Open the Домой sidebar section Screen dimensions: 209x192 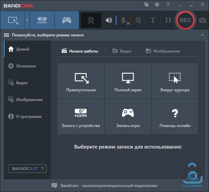click(27, 49)
